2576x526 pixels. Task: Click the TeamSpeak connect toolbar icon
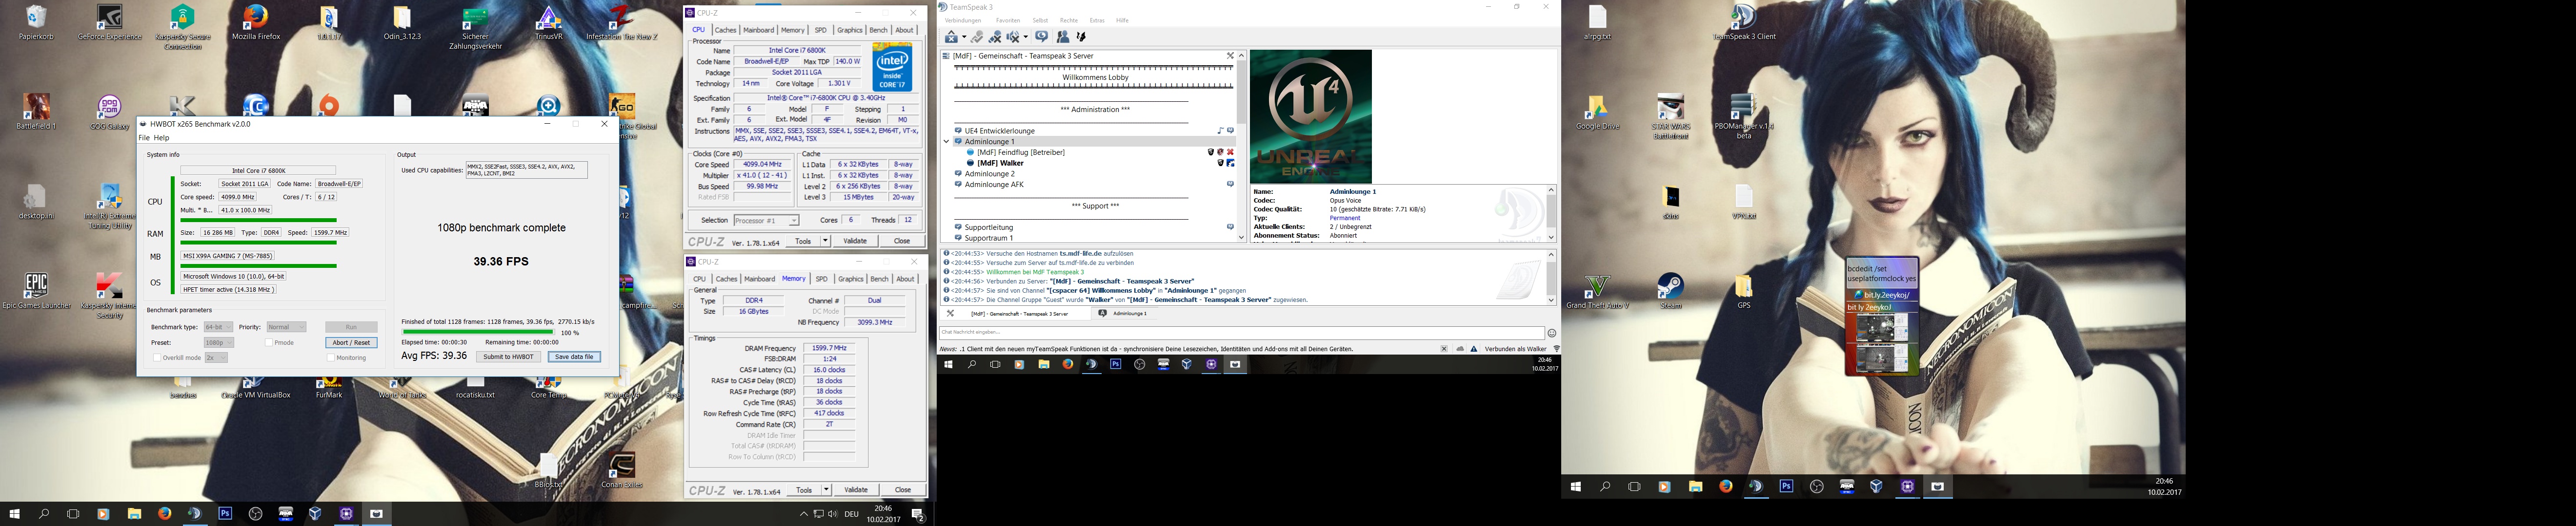[x=951, y=37]
